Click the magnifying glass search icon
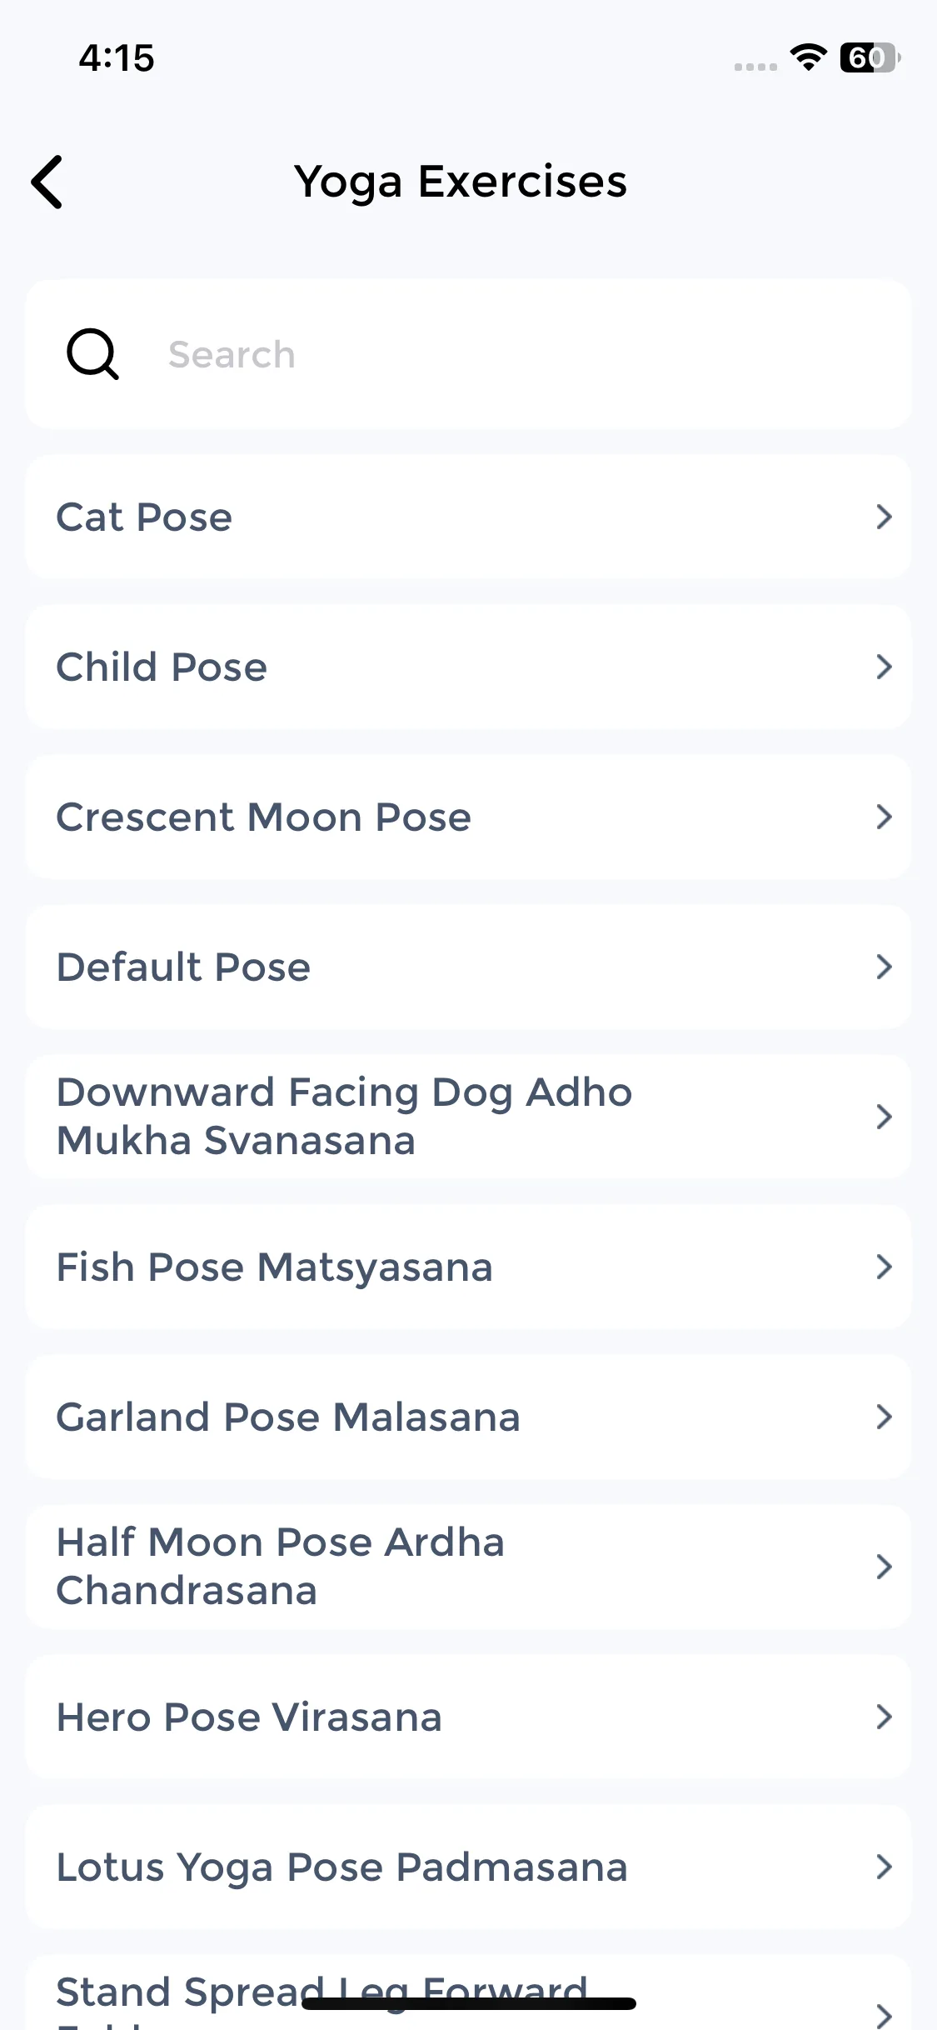 (92, 354)
